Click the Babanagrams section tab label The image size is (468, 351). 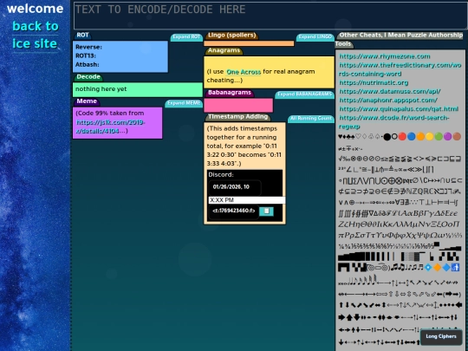click(x=230, y=93)
